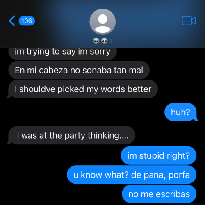Expand contact details chevron beside alien emojis
Image resolution: width=205 pixels, height=205 pixels.
coord(112,41)
